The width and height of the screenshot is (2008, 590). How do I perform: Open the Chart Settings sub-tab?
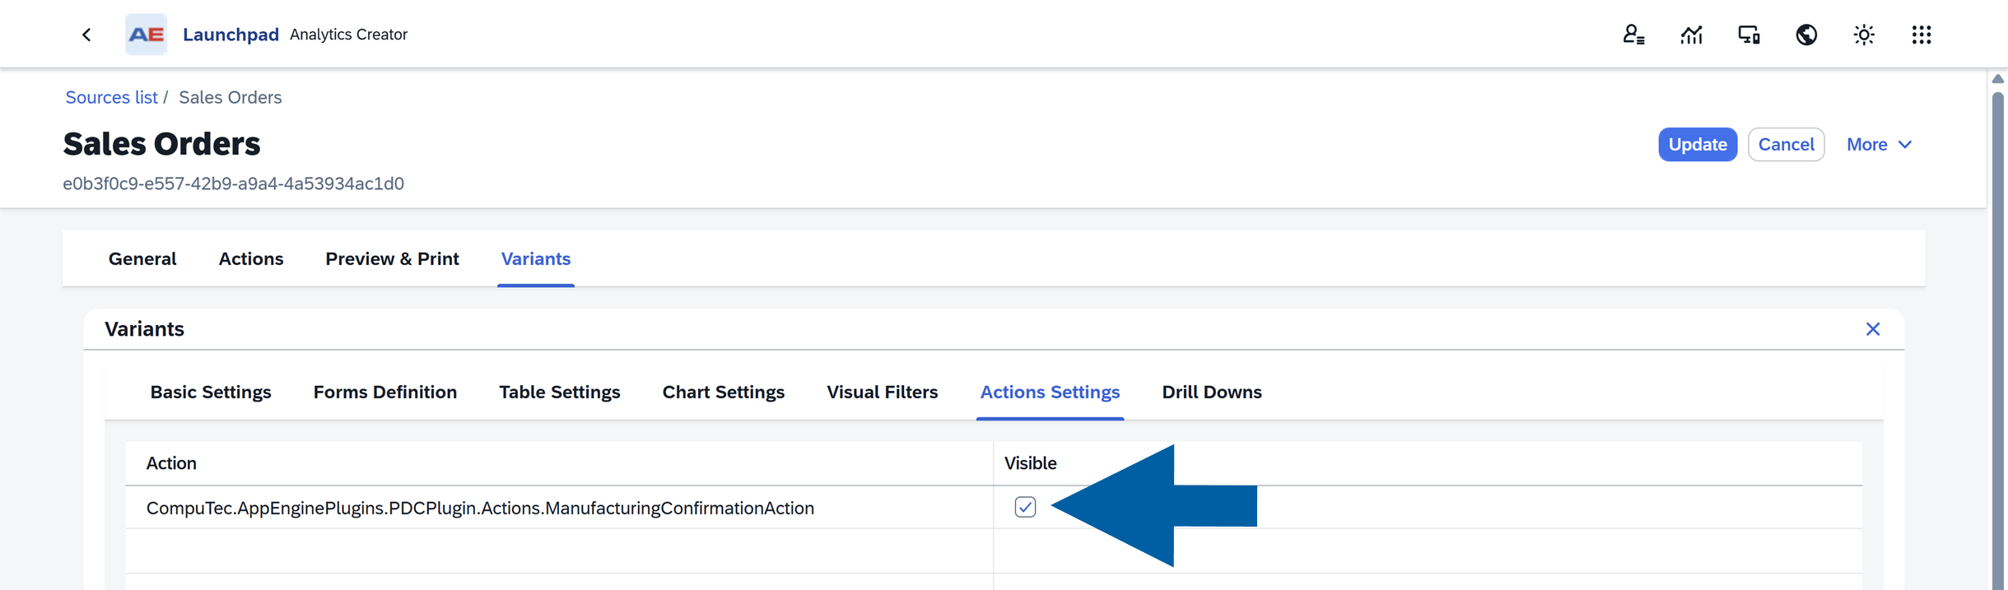724,393
